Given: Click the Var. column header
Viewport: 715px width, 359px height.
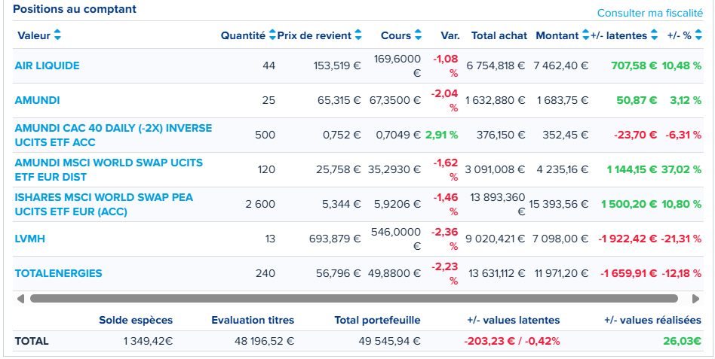Looking at the screenshot, I should tap(450, 35).
